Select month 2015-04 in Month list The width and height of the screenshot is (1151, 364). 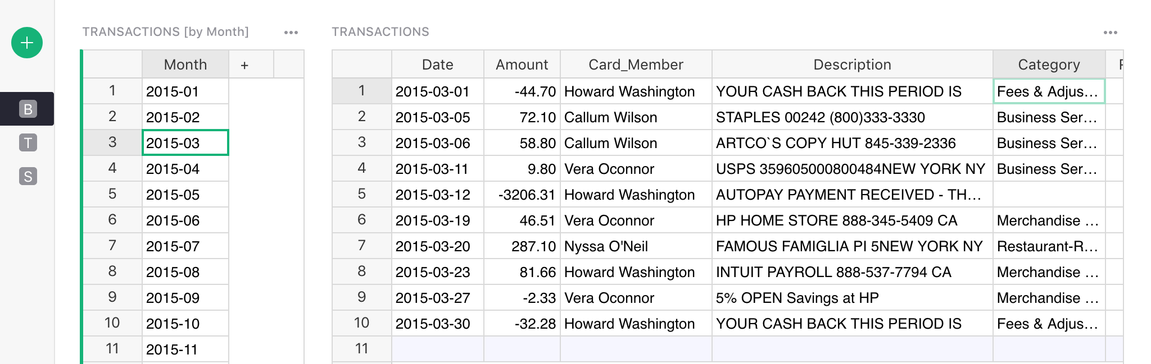point(185,169)
